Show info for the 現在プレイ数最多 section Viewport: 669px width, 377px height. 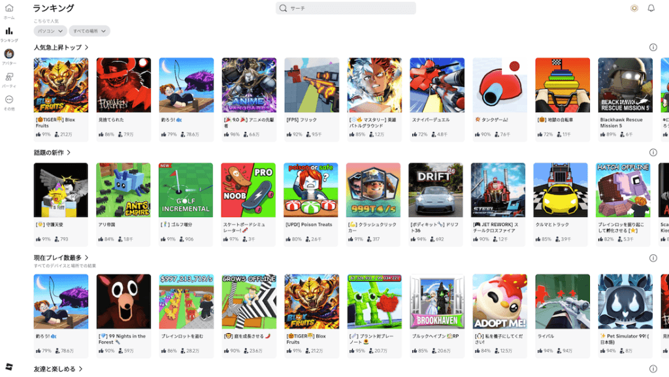(x=653, y=257)
